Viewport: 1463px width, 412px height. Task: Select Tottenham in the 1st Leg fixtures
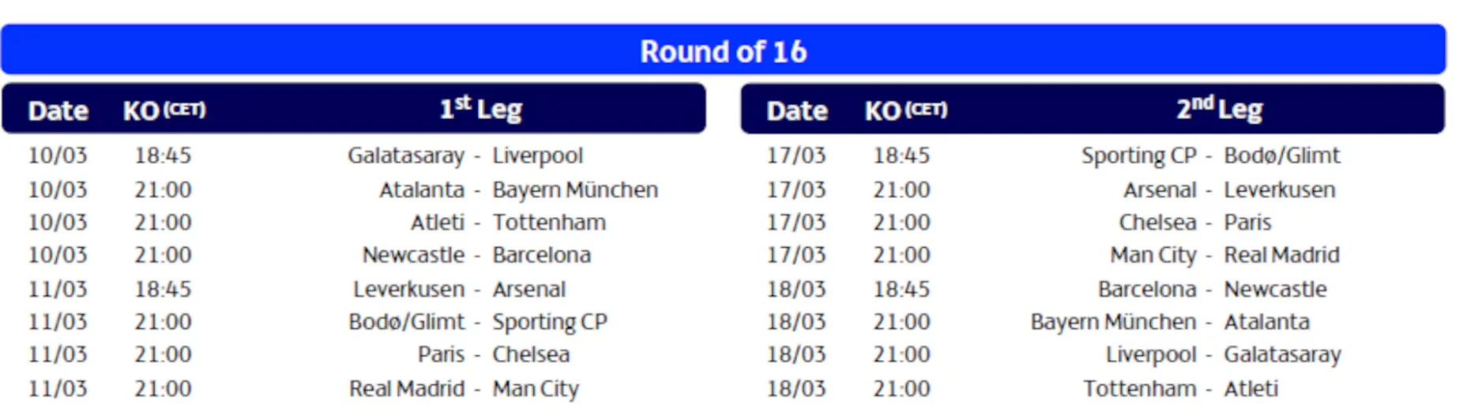pos(549,223)
